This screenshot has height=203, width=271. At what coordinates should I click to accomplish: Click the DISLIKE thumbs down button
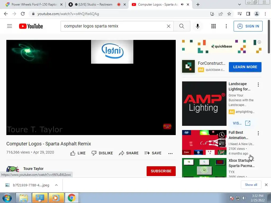pyautogui.click(x=102, y=153)
